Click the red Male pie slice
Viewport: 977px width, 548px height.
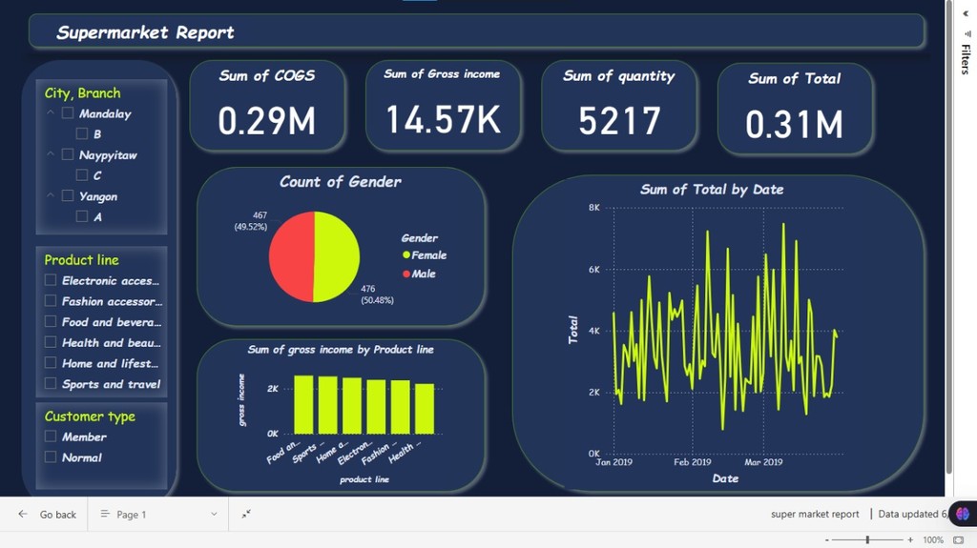tap(291, 256)
